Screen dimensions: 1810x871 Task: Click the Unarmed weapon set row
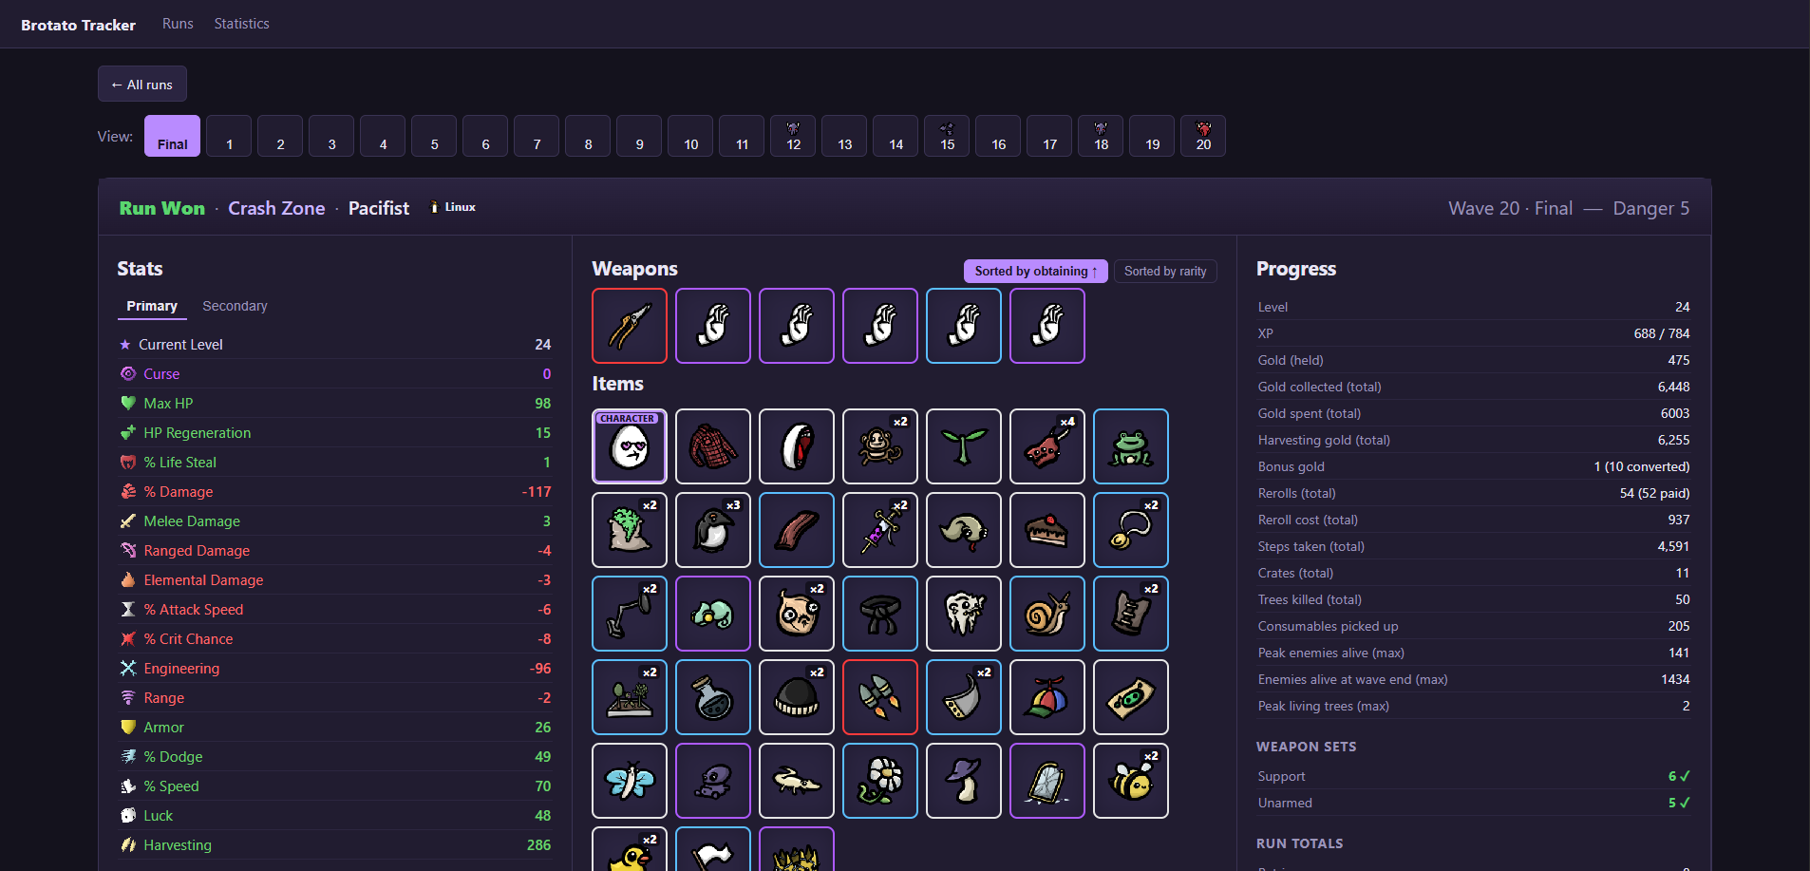[1474, 803]
